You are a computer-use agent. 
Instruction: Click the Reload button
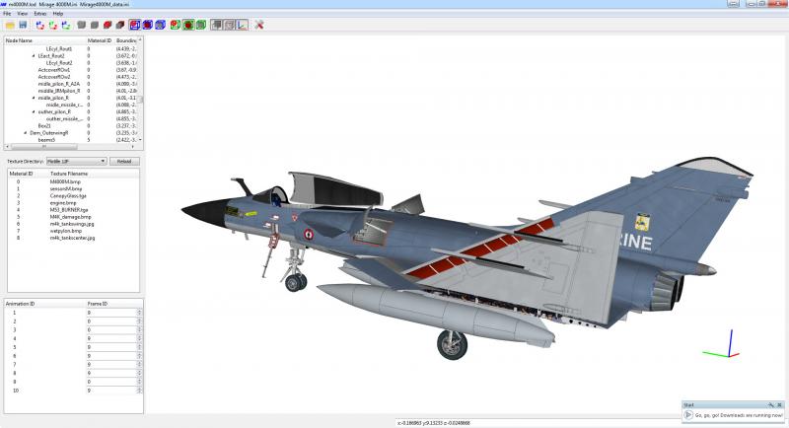point(124,161)
